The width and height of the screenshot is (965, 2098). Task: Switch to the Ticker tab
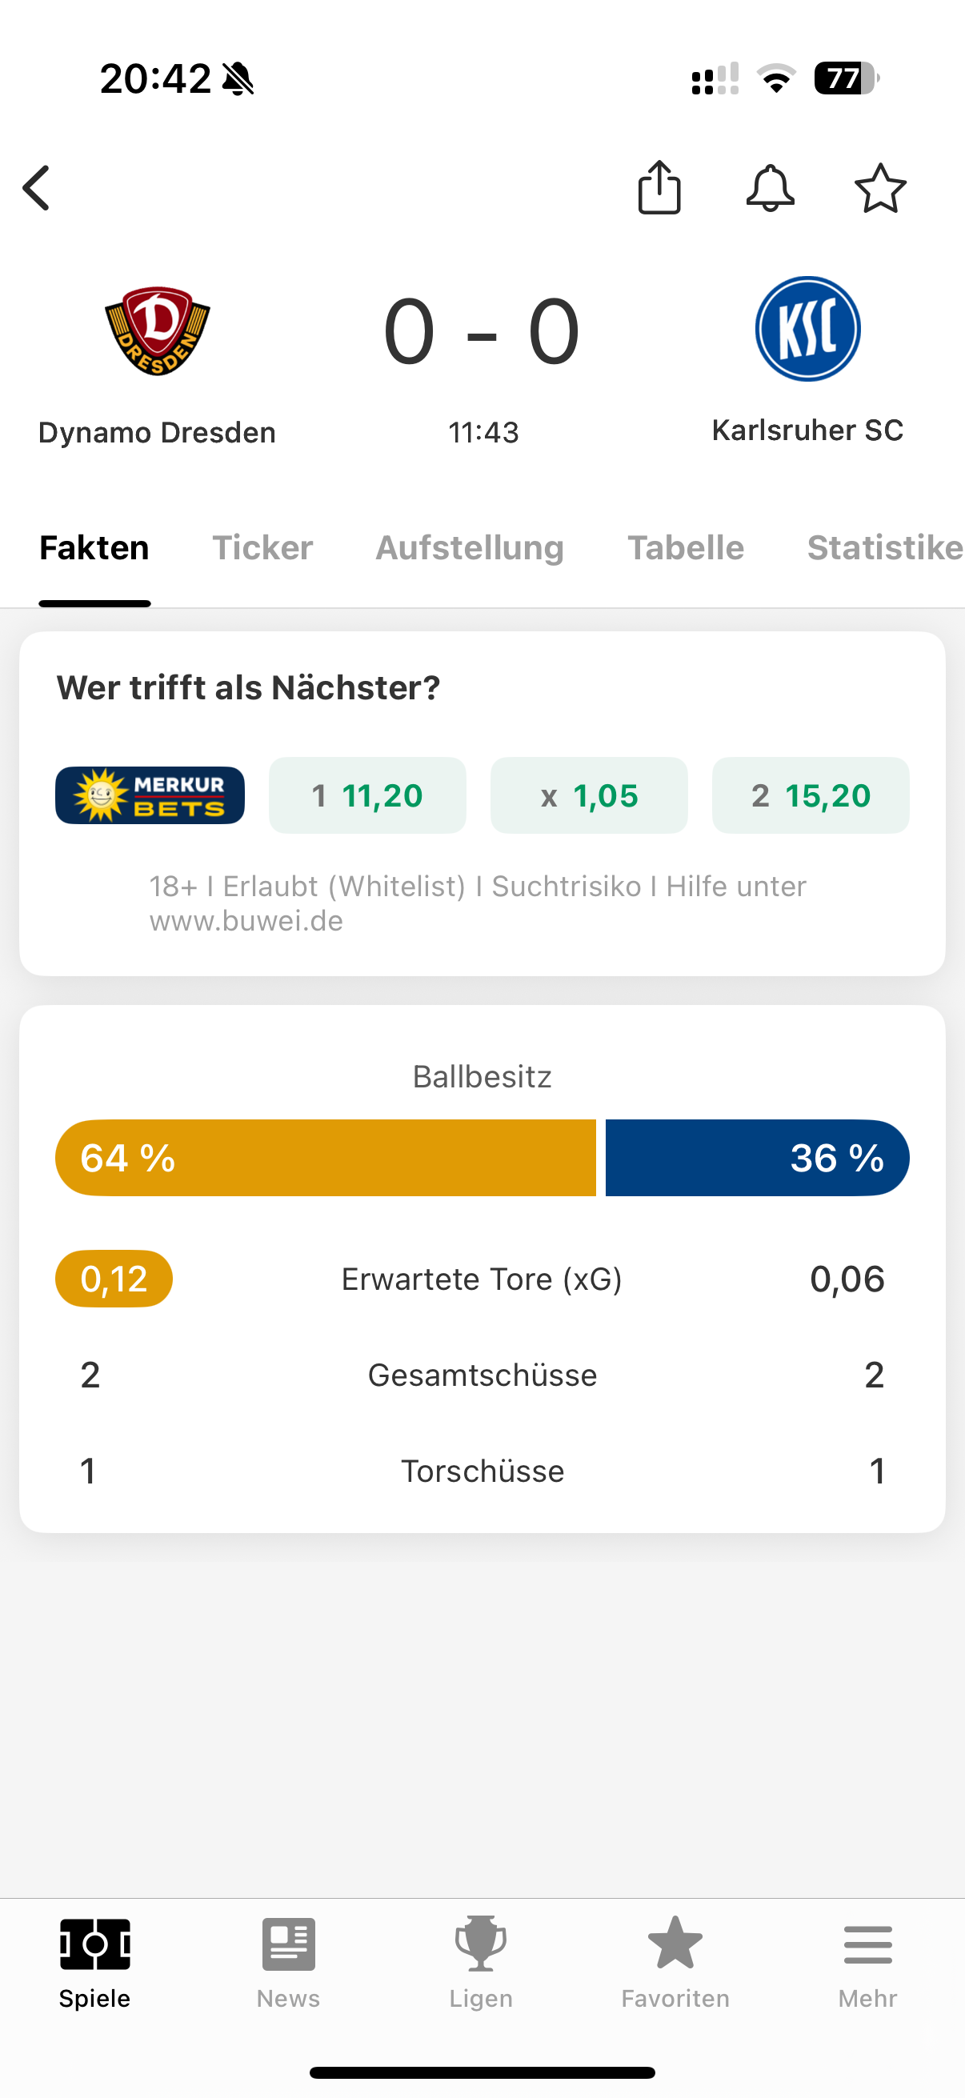(262, 548)
